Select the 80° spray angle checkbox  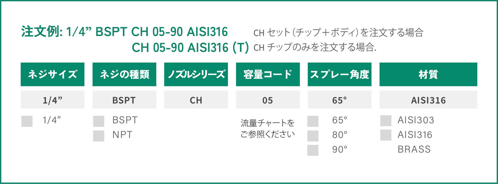(313, 136)
